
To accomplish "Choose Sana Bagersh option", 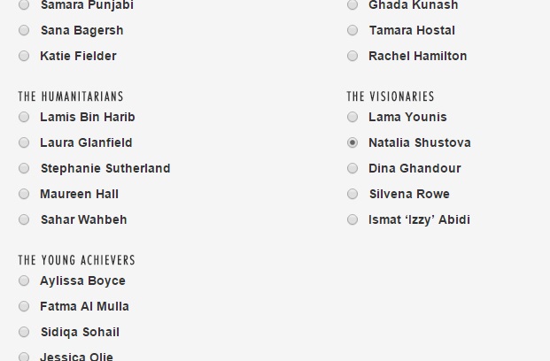I will 24,30.
